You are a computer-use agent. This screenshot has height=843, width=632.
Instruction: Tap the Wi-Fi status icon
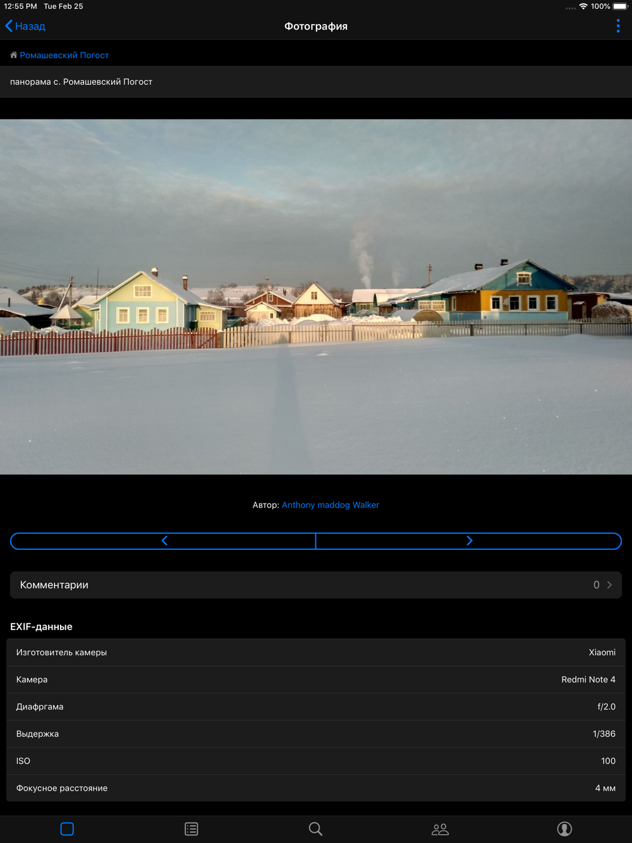click(583, 6)
